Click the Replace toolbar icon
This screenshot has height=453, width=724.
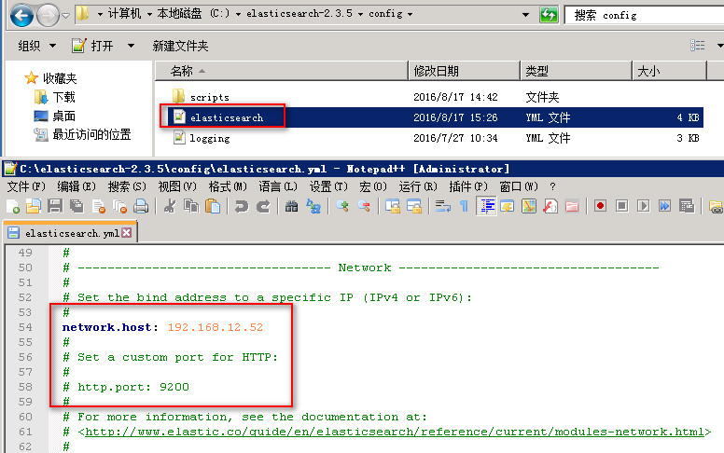[x=313, y=206]
